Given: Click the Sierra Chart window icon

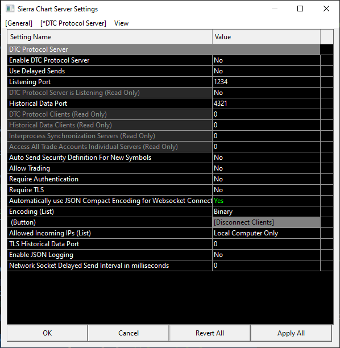Looking at the screenshot, I should coord(10,9).
